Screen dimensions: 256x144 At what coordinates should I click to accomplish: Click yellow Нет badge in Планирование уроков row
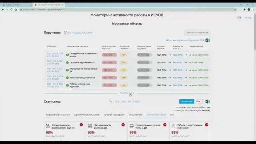pos(124,70)
